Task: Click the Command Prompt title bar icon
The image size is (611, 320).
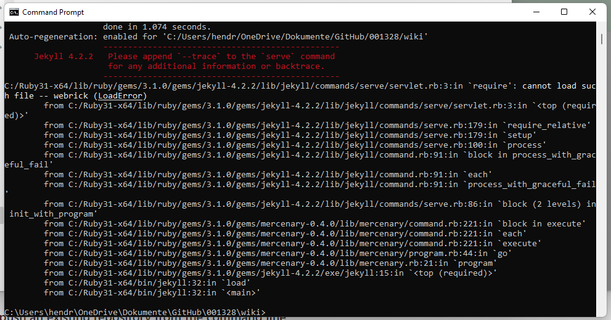Action: pos(14,12)
